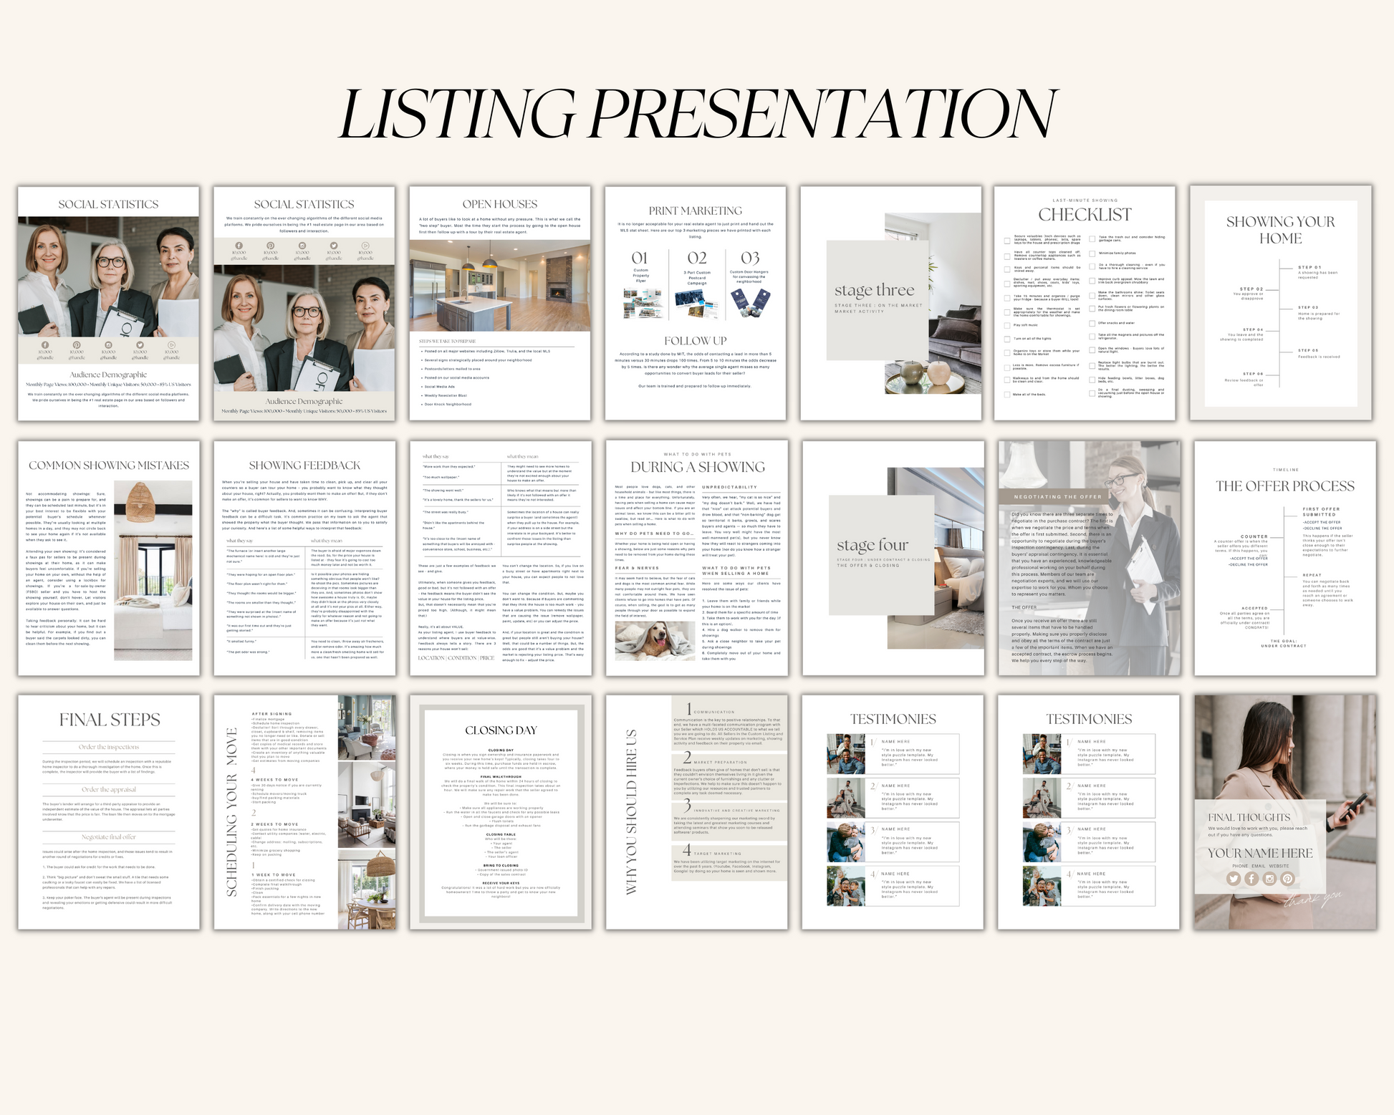Click Facebook icon on Final Thoughts page
Screen dimensions: 1394x1115
click(1251, 878)
